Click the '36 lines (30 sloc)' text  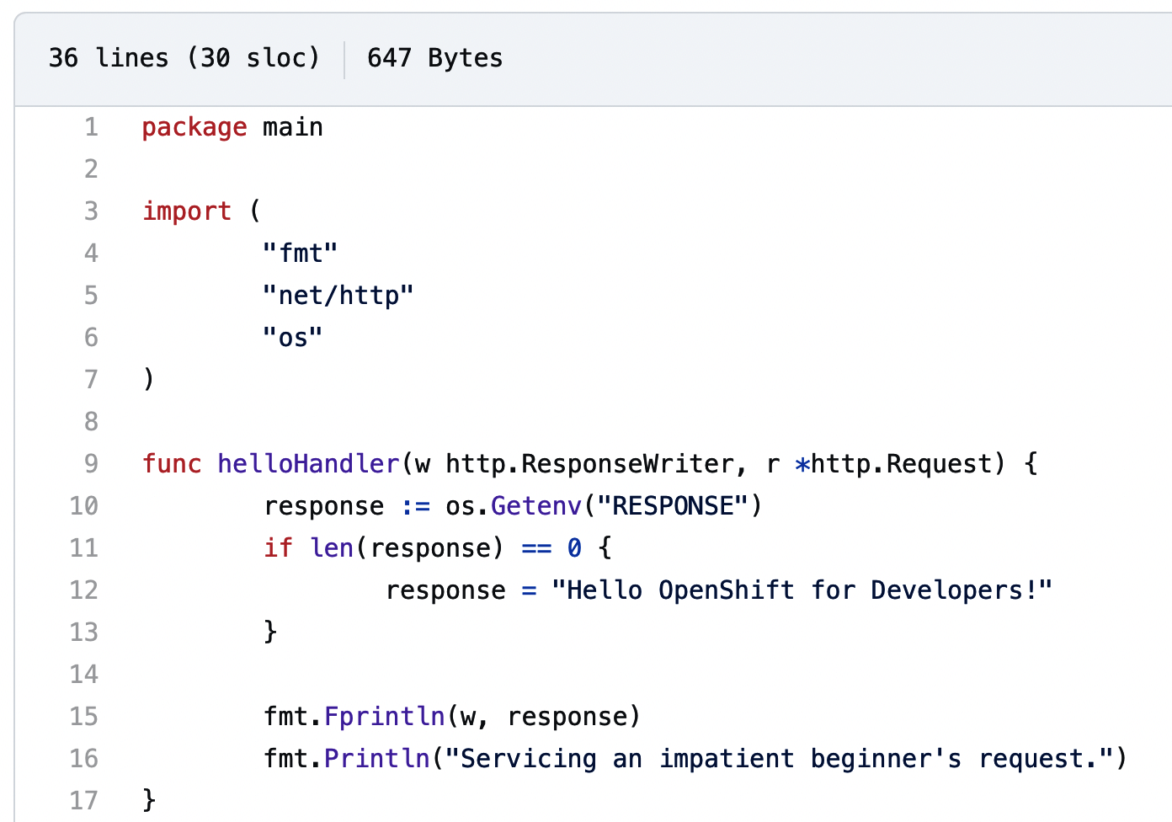click(x=184, y=58)
